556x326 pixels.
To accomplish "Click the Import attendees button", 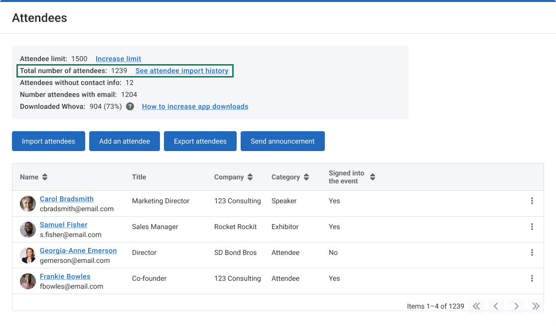I will tap(48, 141).
